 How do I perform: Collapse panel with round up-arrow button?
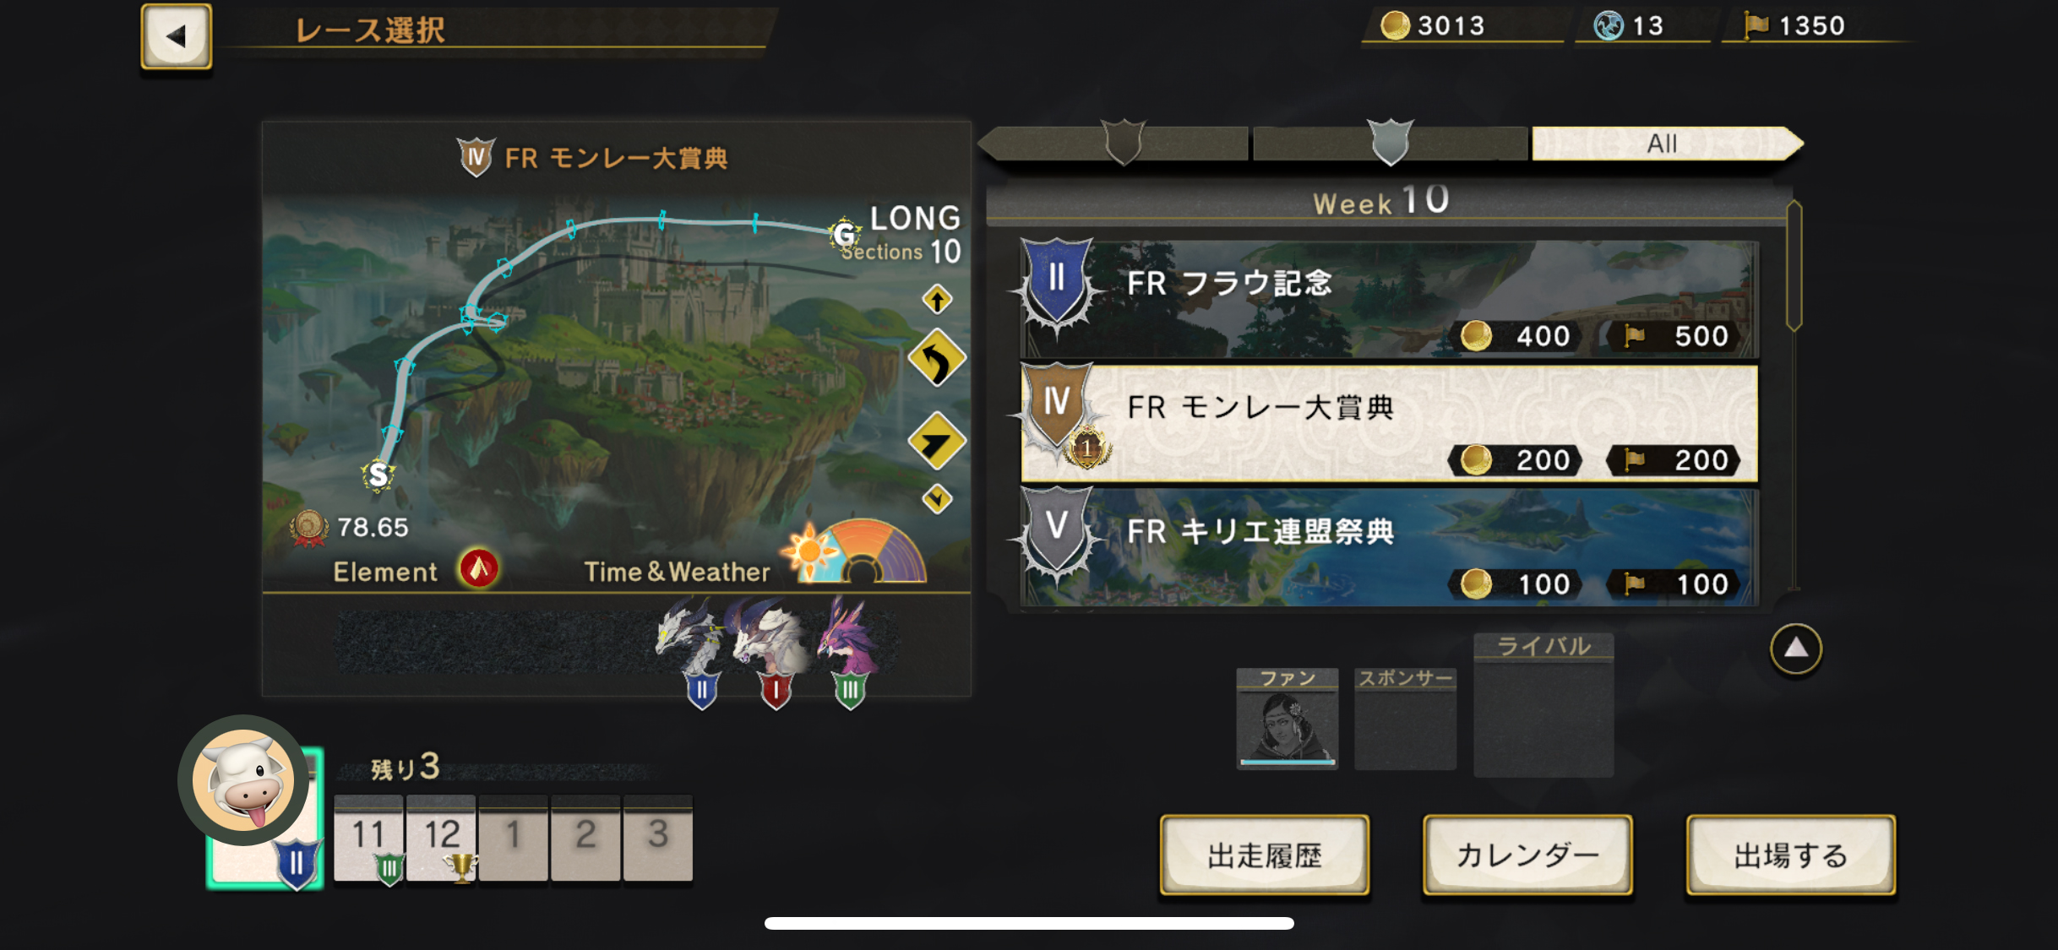click(x=1795, y=649)
